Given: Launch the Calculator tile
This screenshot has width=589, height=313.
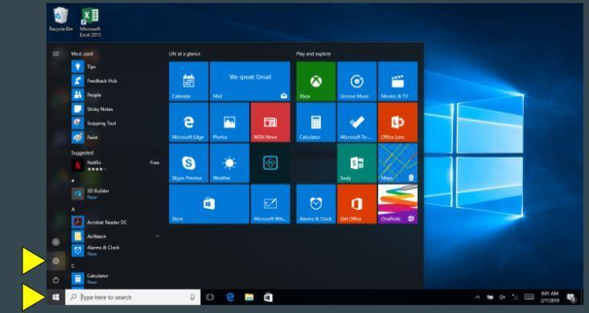Looking at the screenshot, I should pos(316,122).
